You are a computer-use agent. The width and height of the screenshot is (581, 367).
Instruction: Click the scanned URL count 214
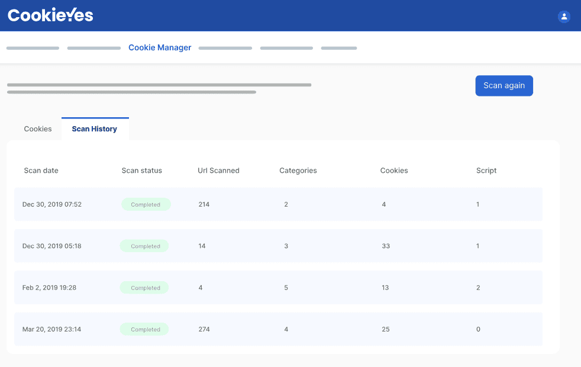204,204
